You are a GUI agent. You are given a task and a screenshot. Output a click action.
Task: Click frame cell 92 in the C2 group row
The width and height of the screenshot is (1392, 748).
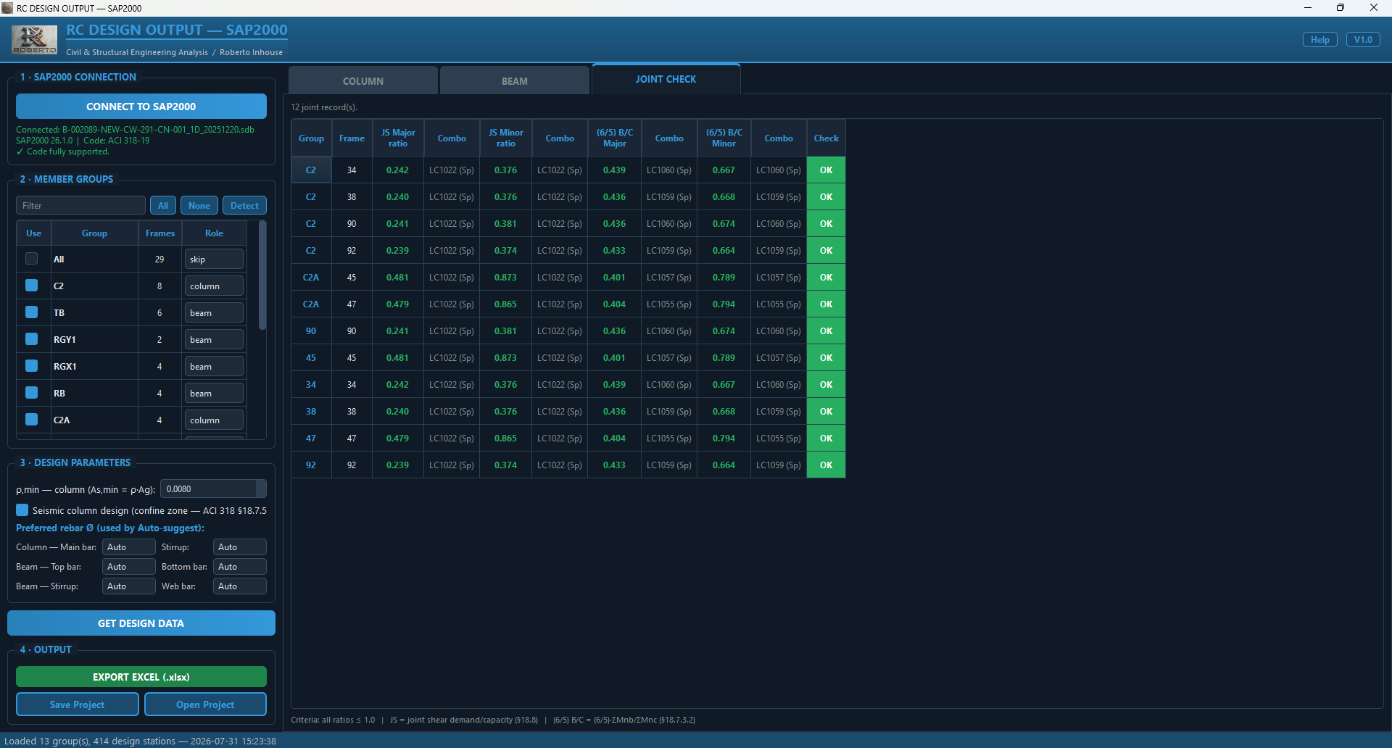[x=352, y=251]
